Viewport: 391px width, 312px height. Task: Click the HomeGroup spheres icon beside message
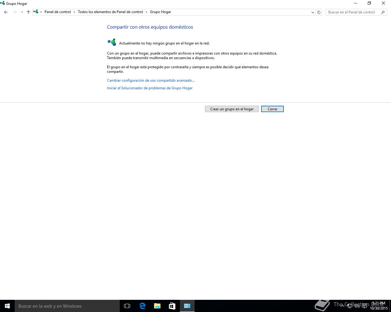112,42
